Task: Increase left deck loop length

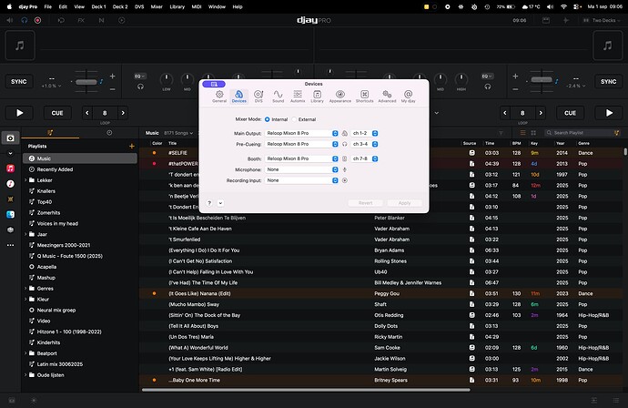Action: (x=123, y=113)
